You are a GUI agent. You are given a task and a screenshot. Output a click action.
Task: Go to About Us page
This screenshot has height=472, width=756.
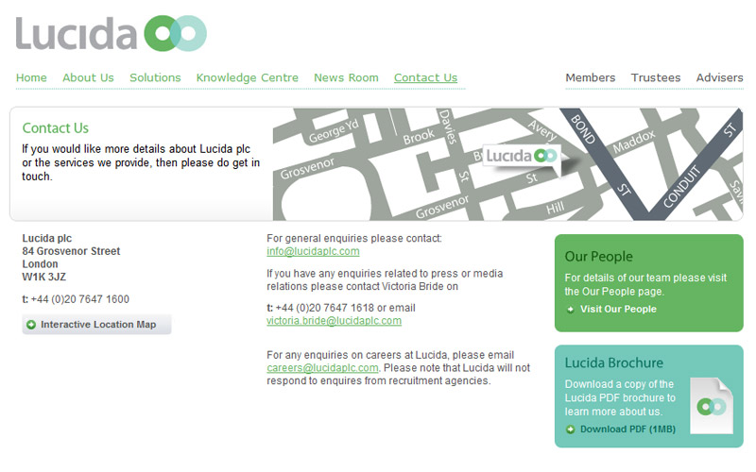pos(88,77)
